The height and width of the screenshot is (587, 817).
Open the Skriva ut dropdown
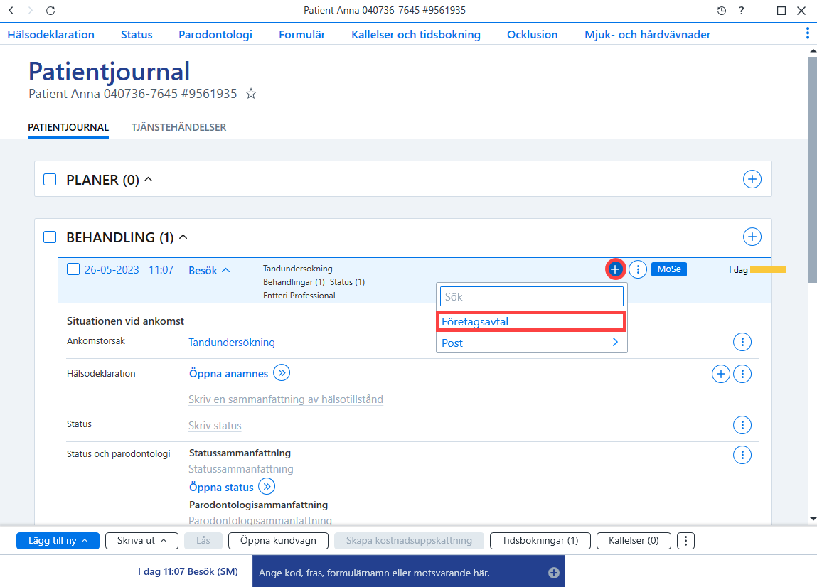pos(141,541)
